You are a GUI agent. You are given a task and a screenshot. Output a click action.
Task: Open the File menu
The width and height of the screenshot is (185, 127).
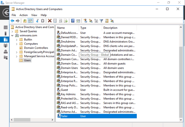coord(14,15)
